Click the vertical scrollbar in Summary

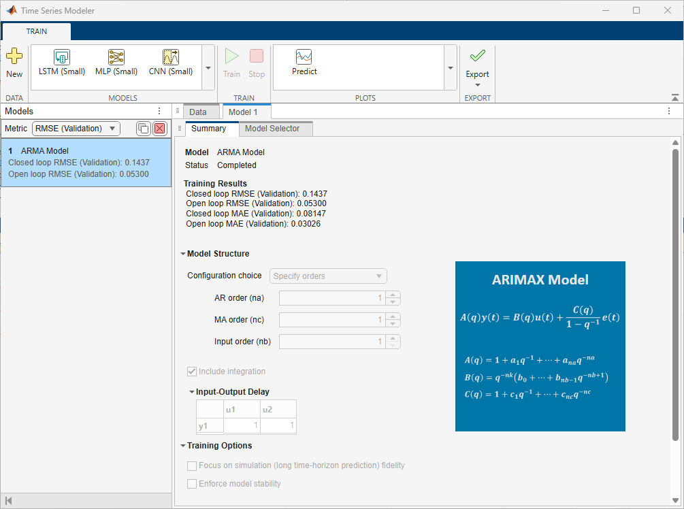pyautogui.click(x=675, y=293)
